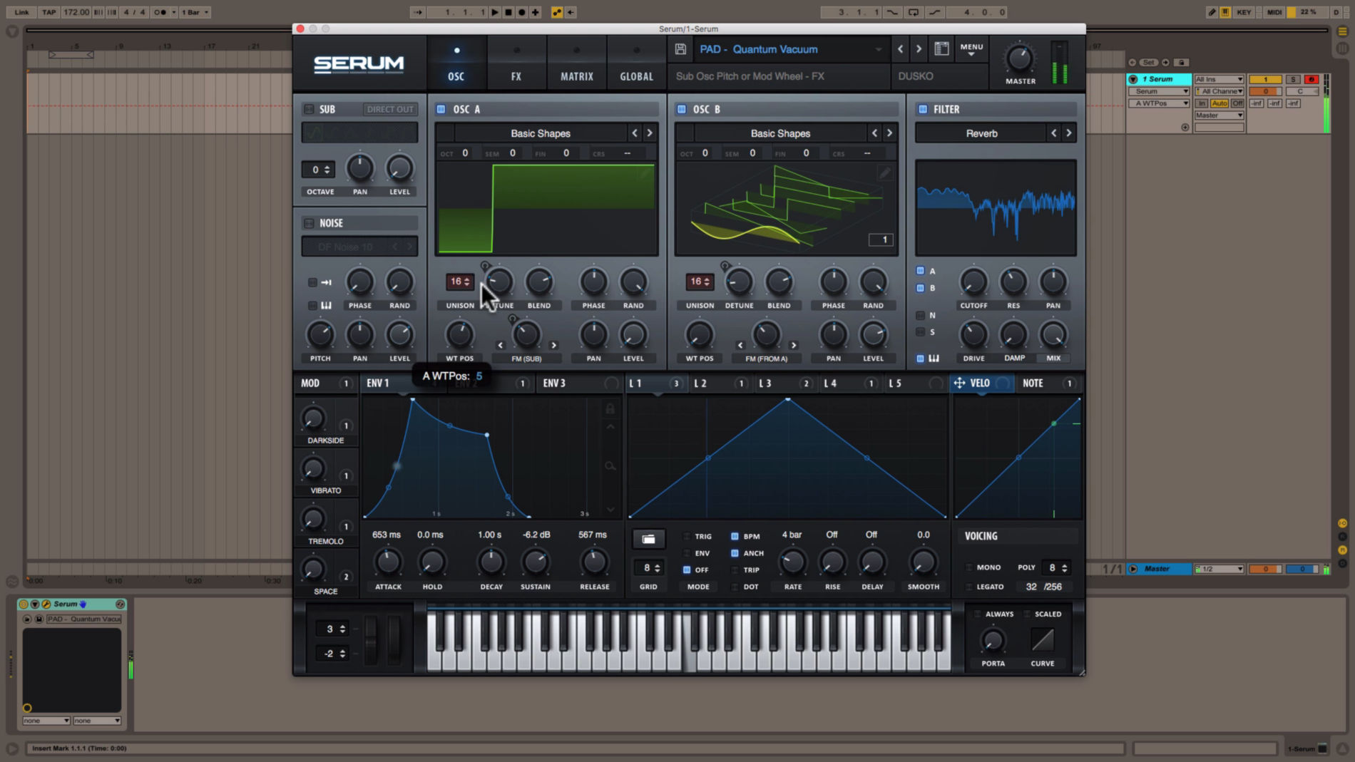This screenshot has width=1355, height=762.
Task: Toggle filter keytrack piano icon
Action: click(934, 359)
